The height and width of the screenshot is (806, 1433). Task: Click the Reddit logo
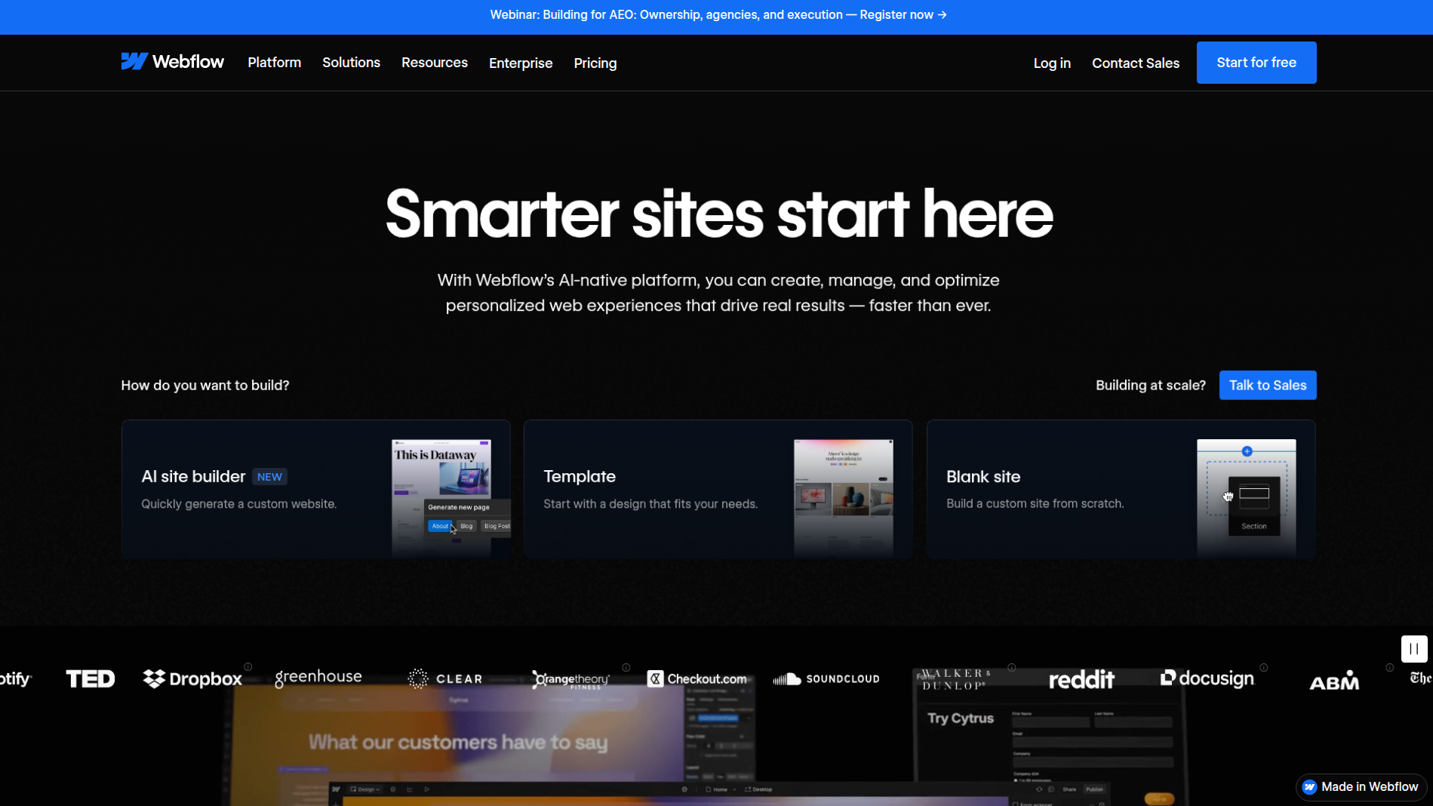click(1081, 678)
